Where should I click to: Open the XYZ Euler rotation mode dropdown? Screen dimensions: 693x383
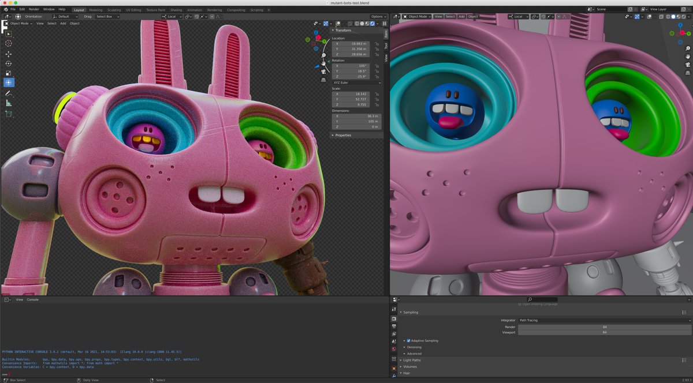tap(357, 82)
